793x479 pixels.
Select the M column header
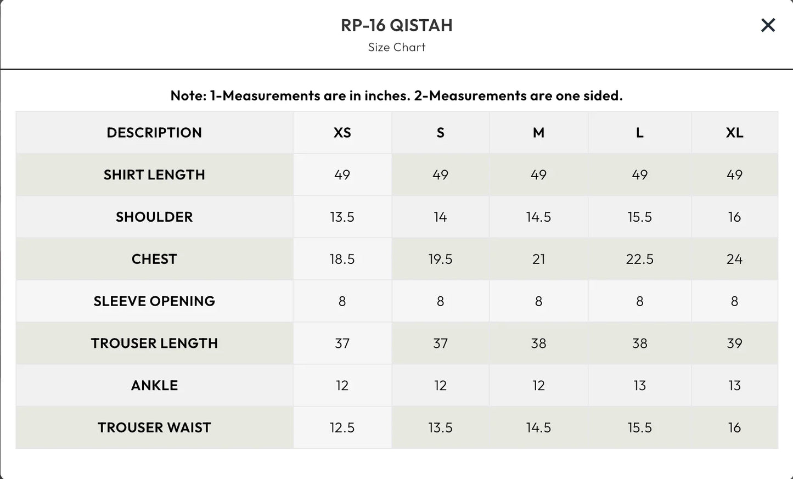pyautogui.click(x=538, y=132)
